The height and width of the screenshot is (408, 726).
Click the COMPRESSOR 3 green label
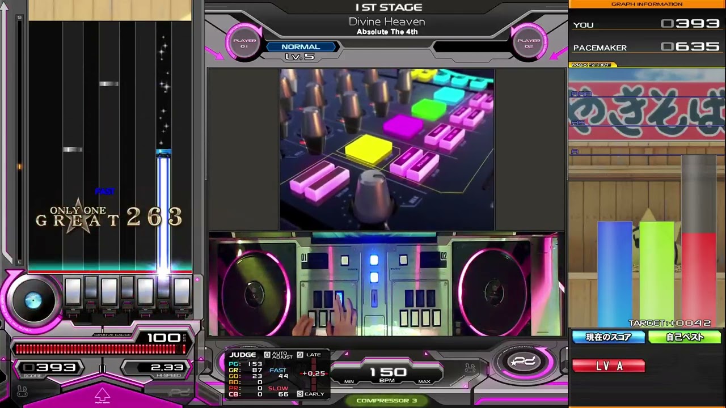point(386,401)
